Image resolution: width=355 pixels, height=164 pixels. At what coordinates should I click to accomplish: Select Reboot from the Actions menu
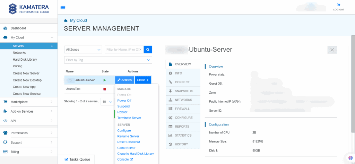click(x=122, y=112)
